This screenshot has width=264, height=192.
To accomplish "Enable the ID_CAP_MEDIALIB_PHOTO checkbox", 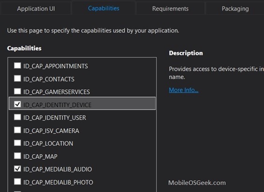I will [17, 182].
